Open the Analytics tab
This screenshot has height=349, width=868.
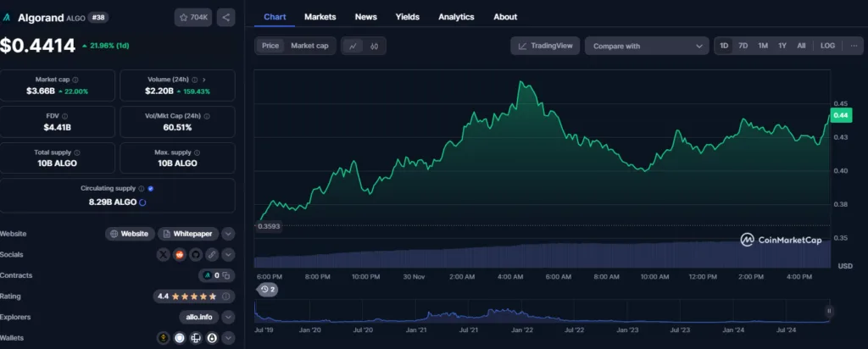(x=456, y=17)
